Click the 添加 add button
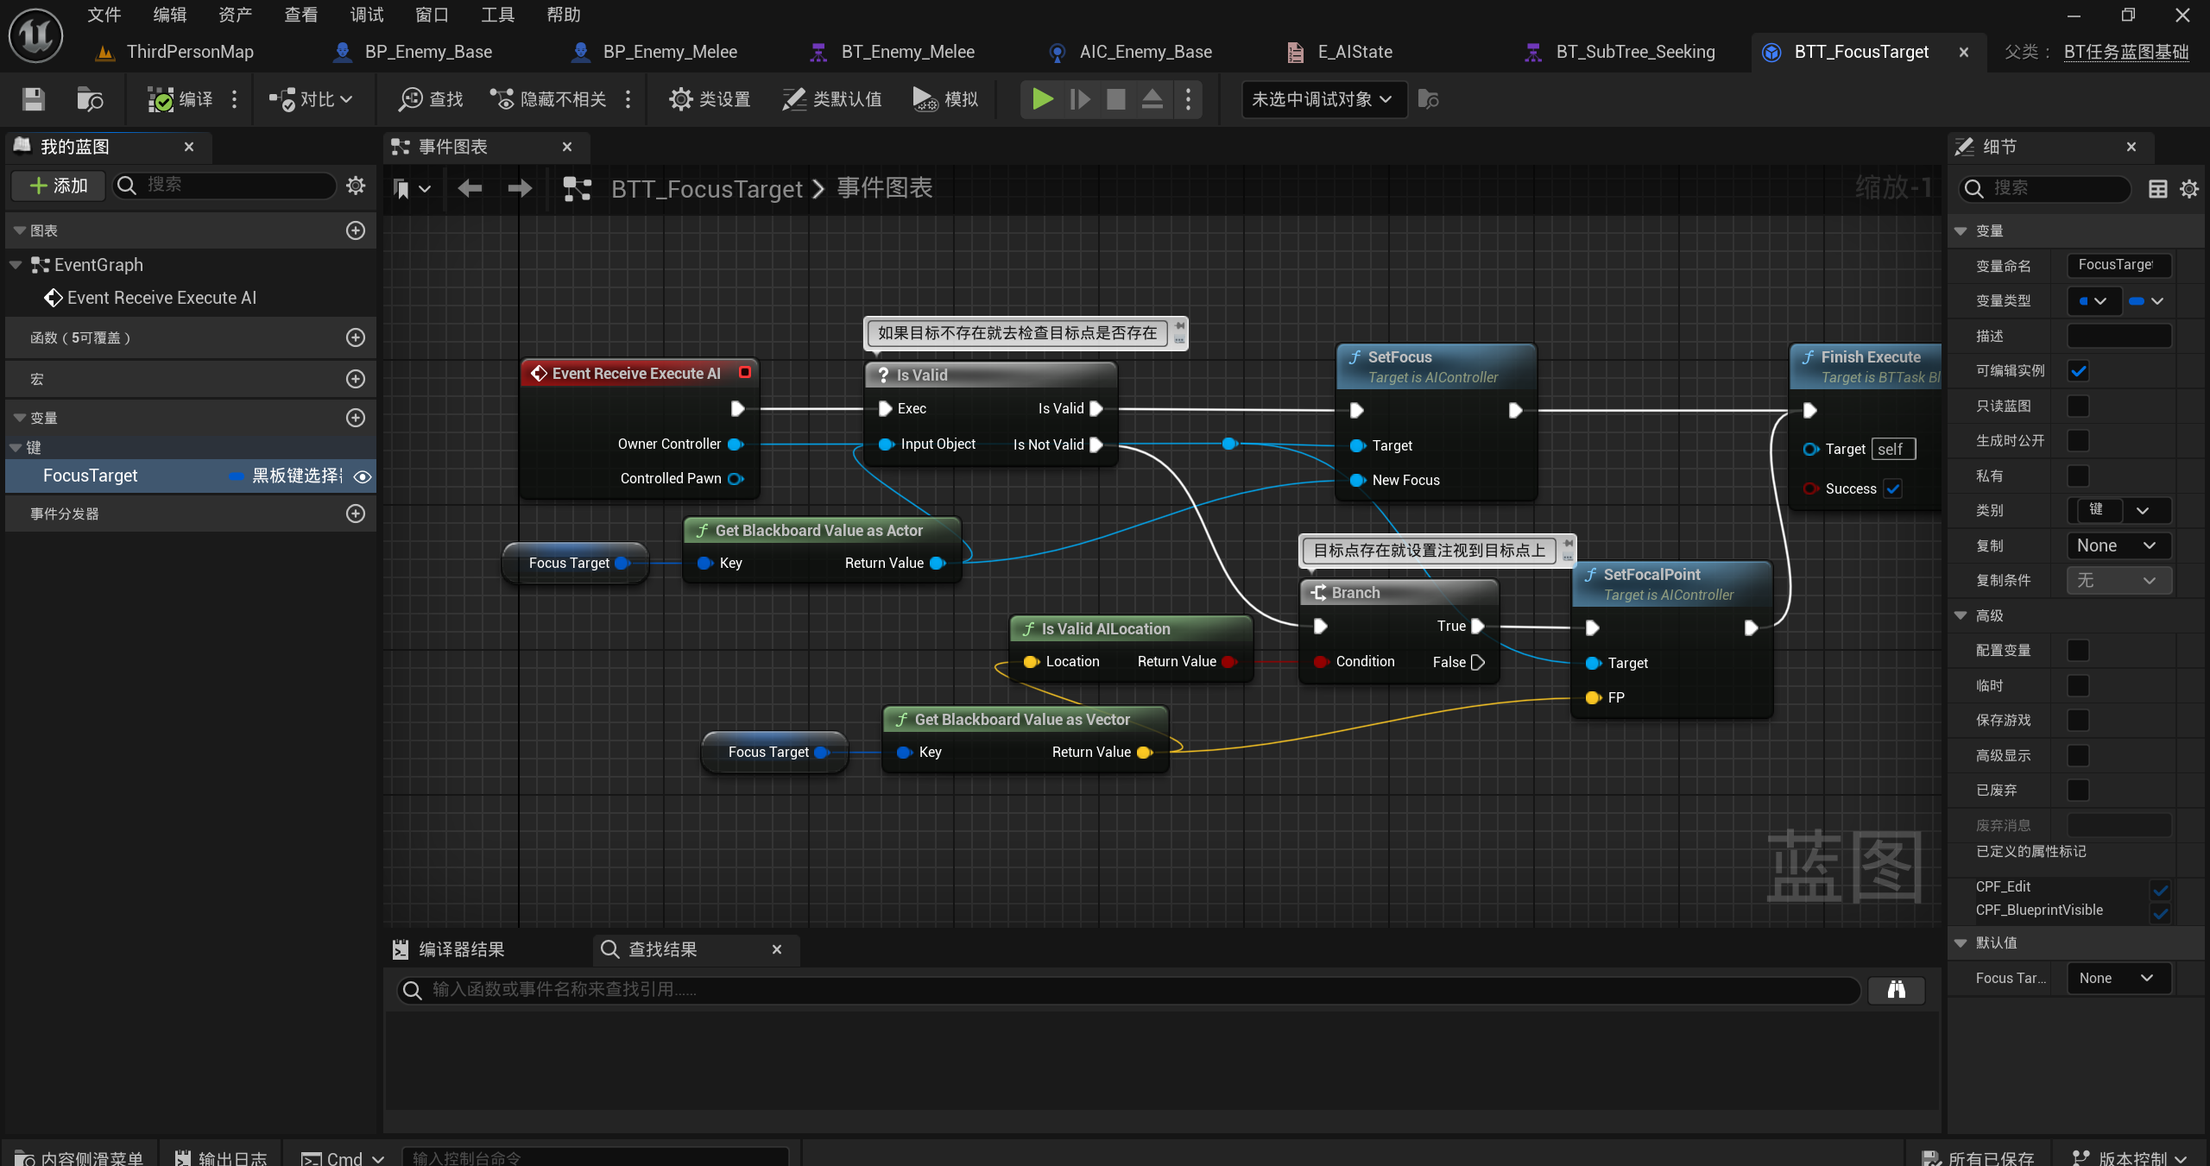Screen dimensions: 2210x1166 tap(59, 186)
